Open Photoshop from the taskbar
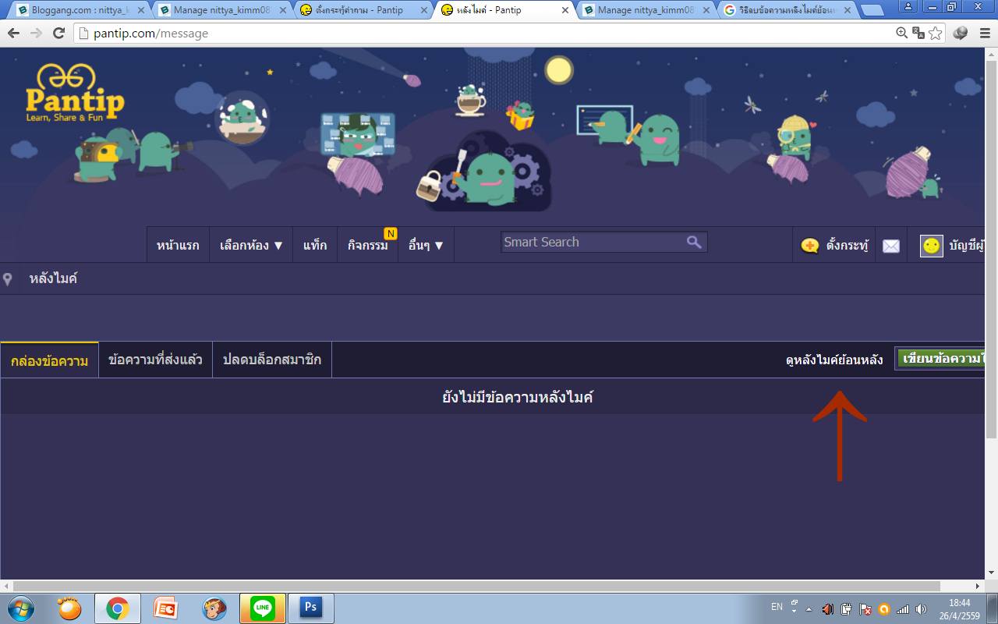 [x=311, y=608]
